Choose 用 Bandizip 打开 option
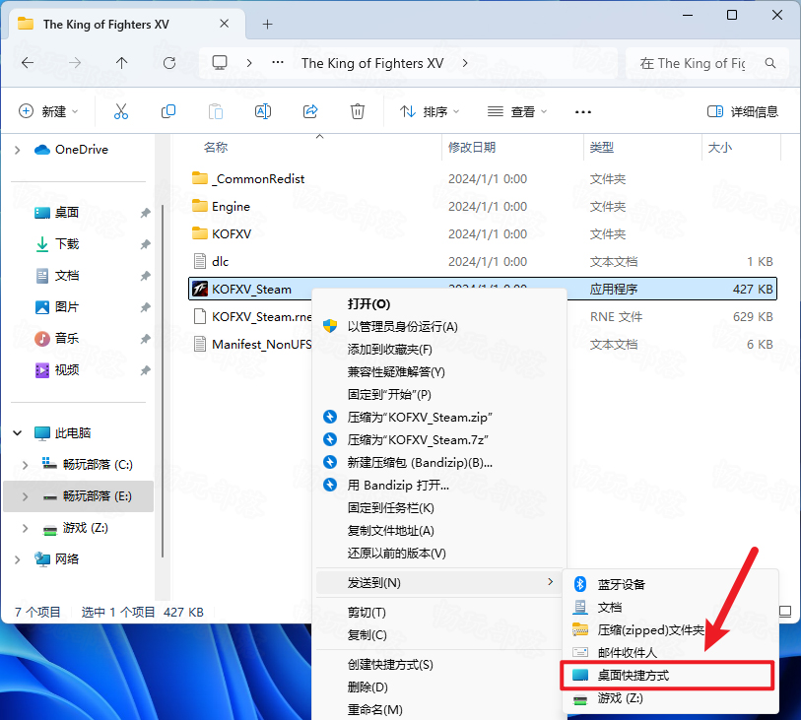 coord(441,486)
